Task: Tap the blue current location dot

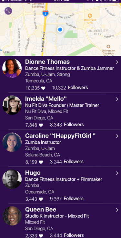Action: [60, 29]
